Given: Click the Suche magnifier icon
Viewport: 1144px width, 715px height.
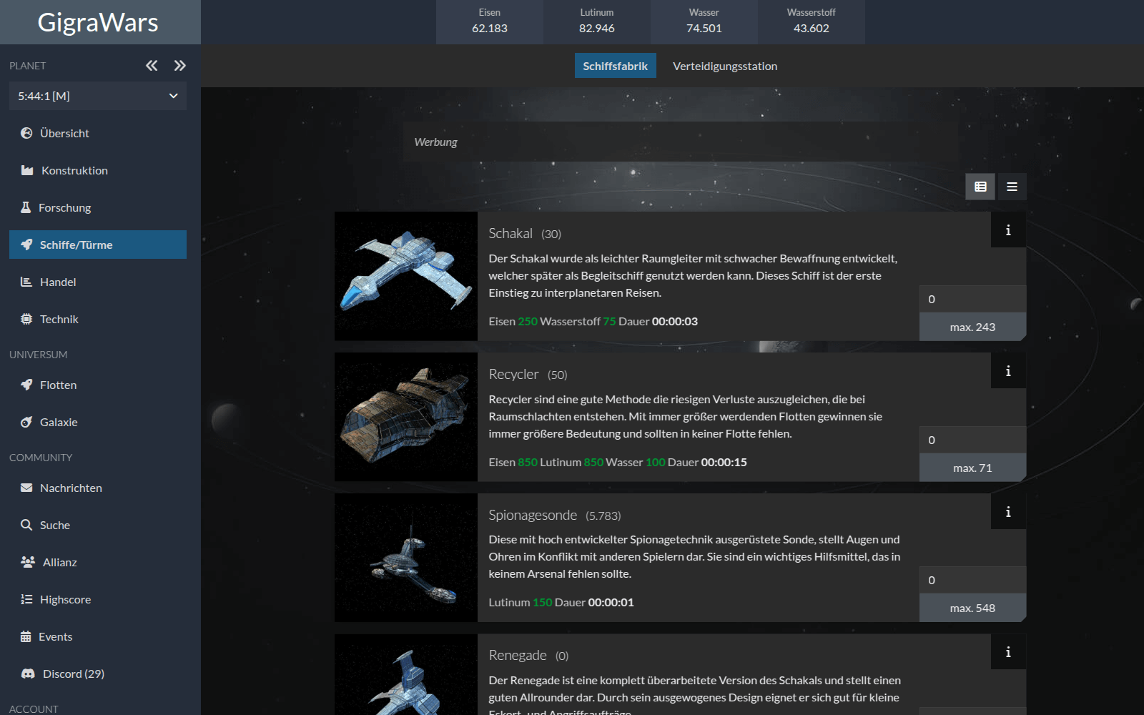Looking at the screenshot, I should pos(26,525).
